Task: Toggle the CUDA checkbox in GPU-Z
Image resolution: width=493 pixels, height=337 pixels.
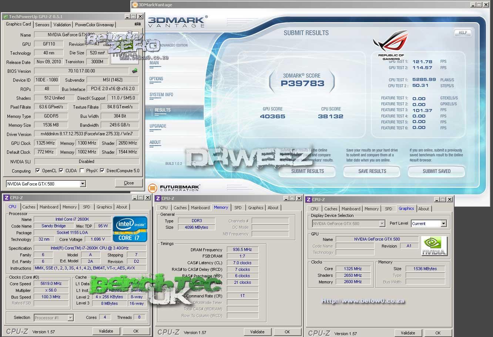Action: point(61,171)
